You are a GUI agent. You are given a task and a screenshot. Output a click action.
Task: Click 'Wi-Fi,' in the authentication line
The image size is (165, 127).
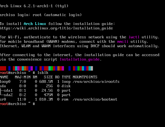15,37
